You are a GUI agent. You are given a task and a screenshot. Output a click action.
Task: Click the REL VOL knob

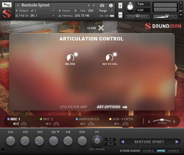point(70,58)
